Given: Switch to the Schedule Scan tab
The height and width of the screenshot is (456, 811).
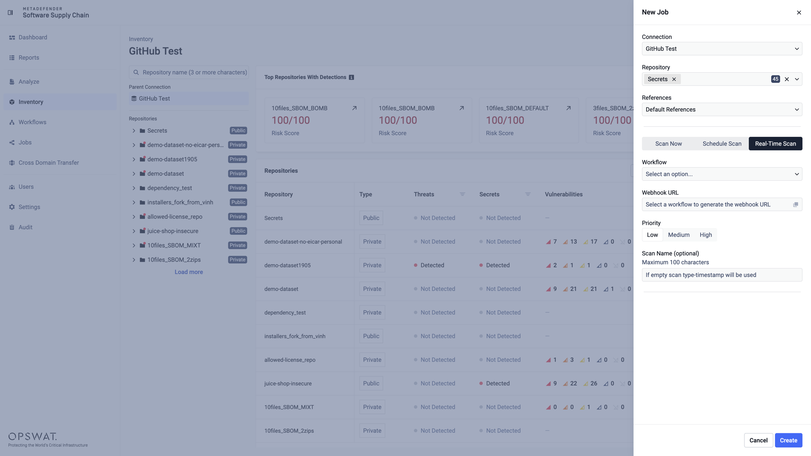Looking at the screenshot, I should [722, 144].
